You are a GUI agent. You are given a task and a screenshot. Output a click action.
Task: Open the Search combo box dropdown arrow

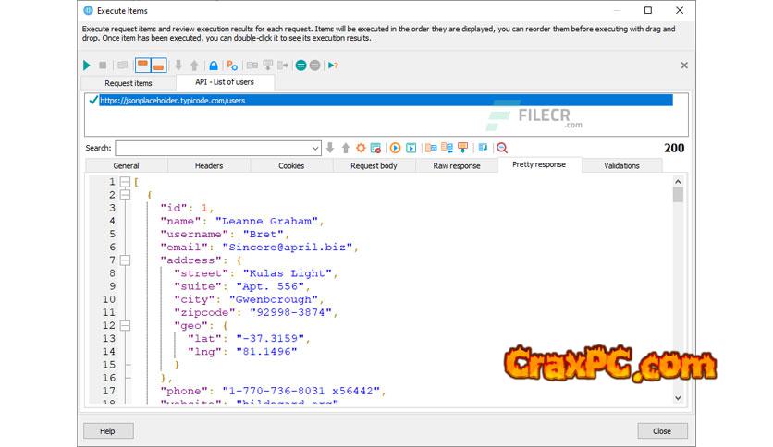pyautogui.click(x=315, y=148)
